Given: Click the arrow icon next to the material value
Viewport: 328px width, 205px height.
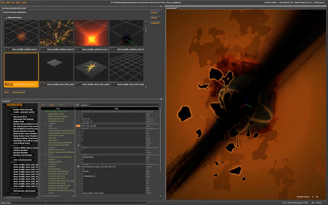Looking at the screenshot, I should pyautogui.click(x=78, y=166).
